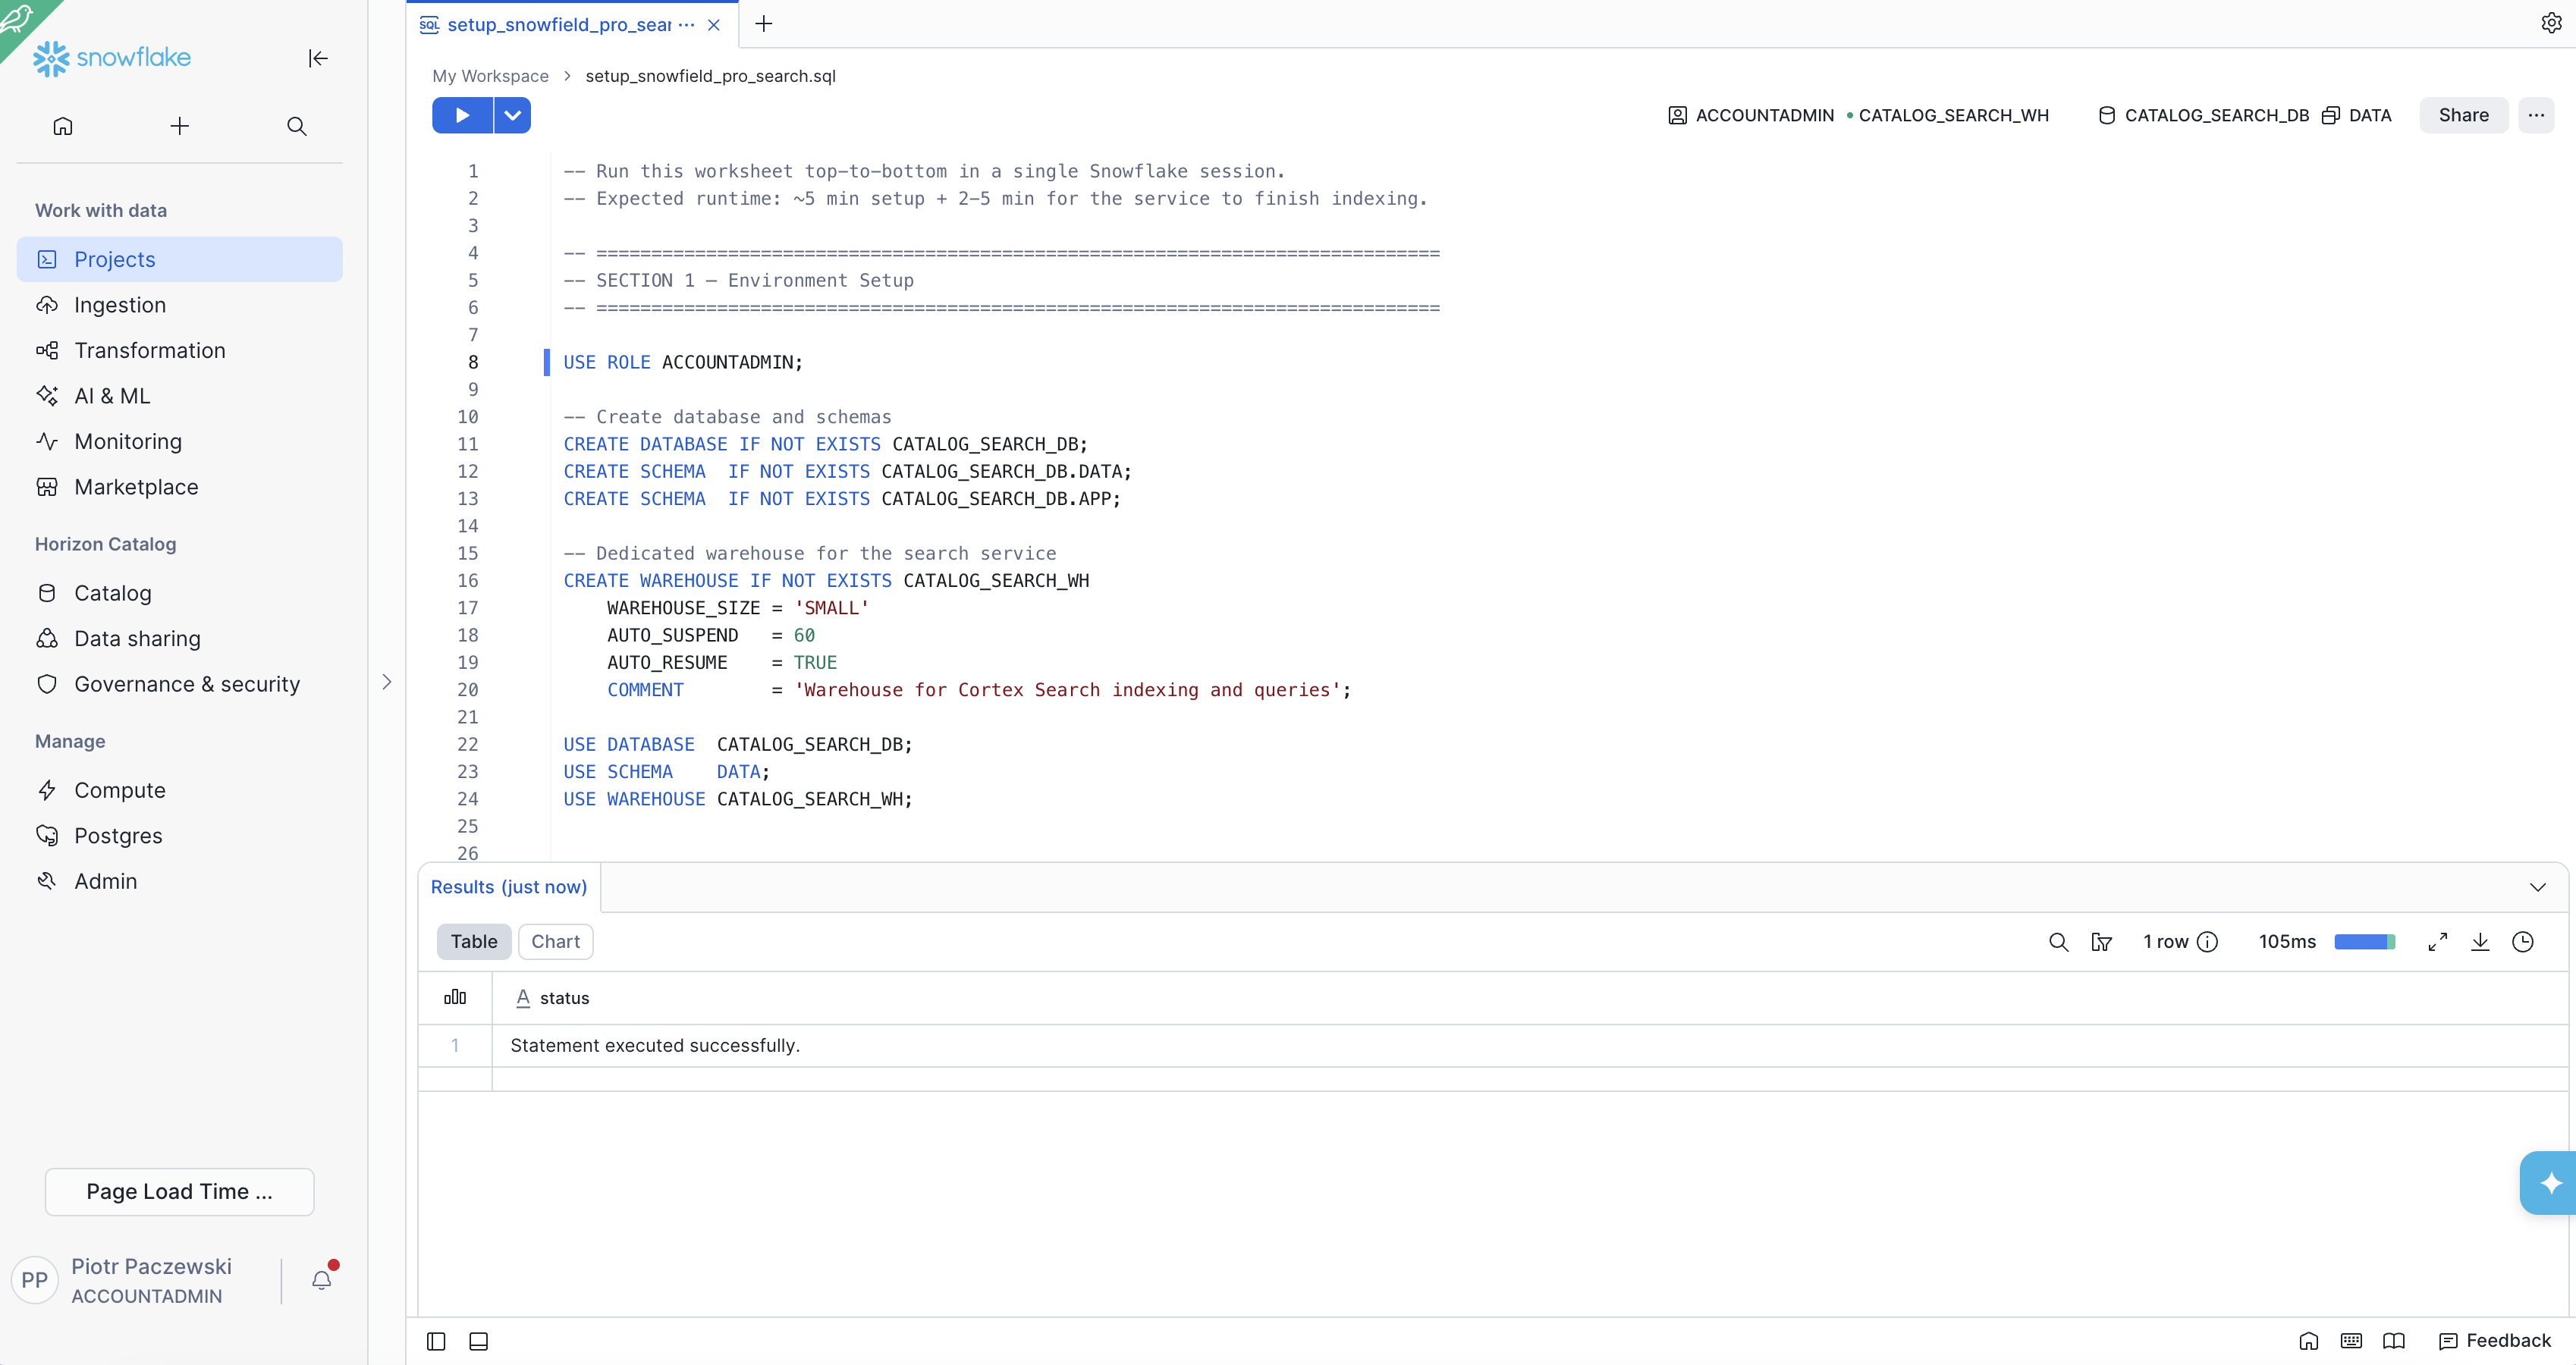The height and width of the screenshot is (1365, 2576).
Task: Click row number 1 in results
Action: (455, 1045)
